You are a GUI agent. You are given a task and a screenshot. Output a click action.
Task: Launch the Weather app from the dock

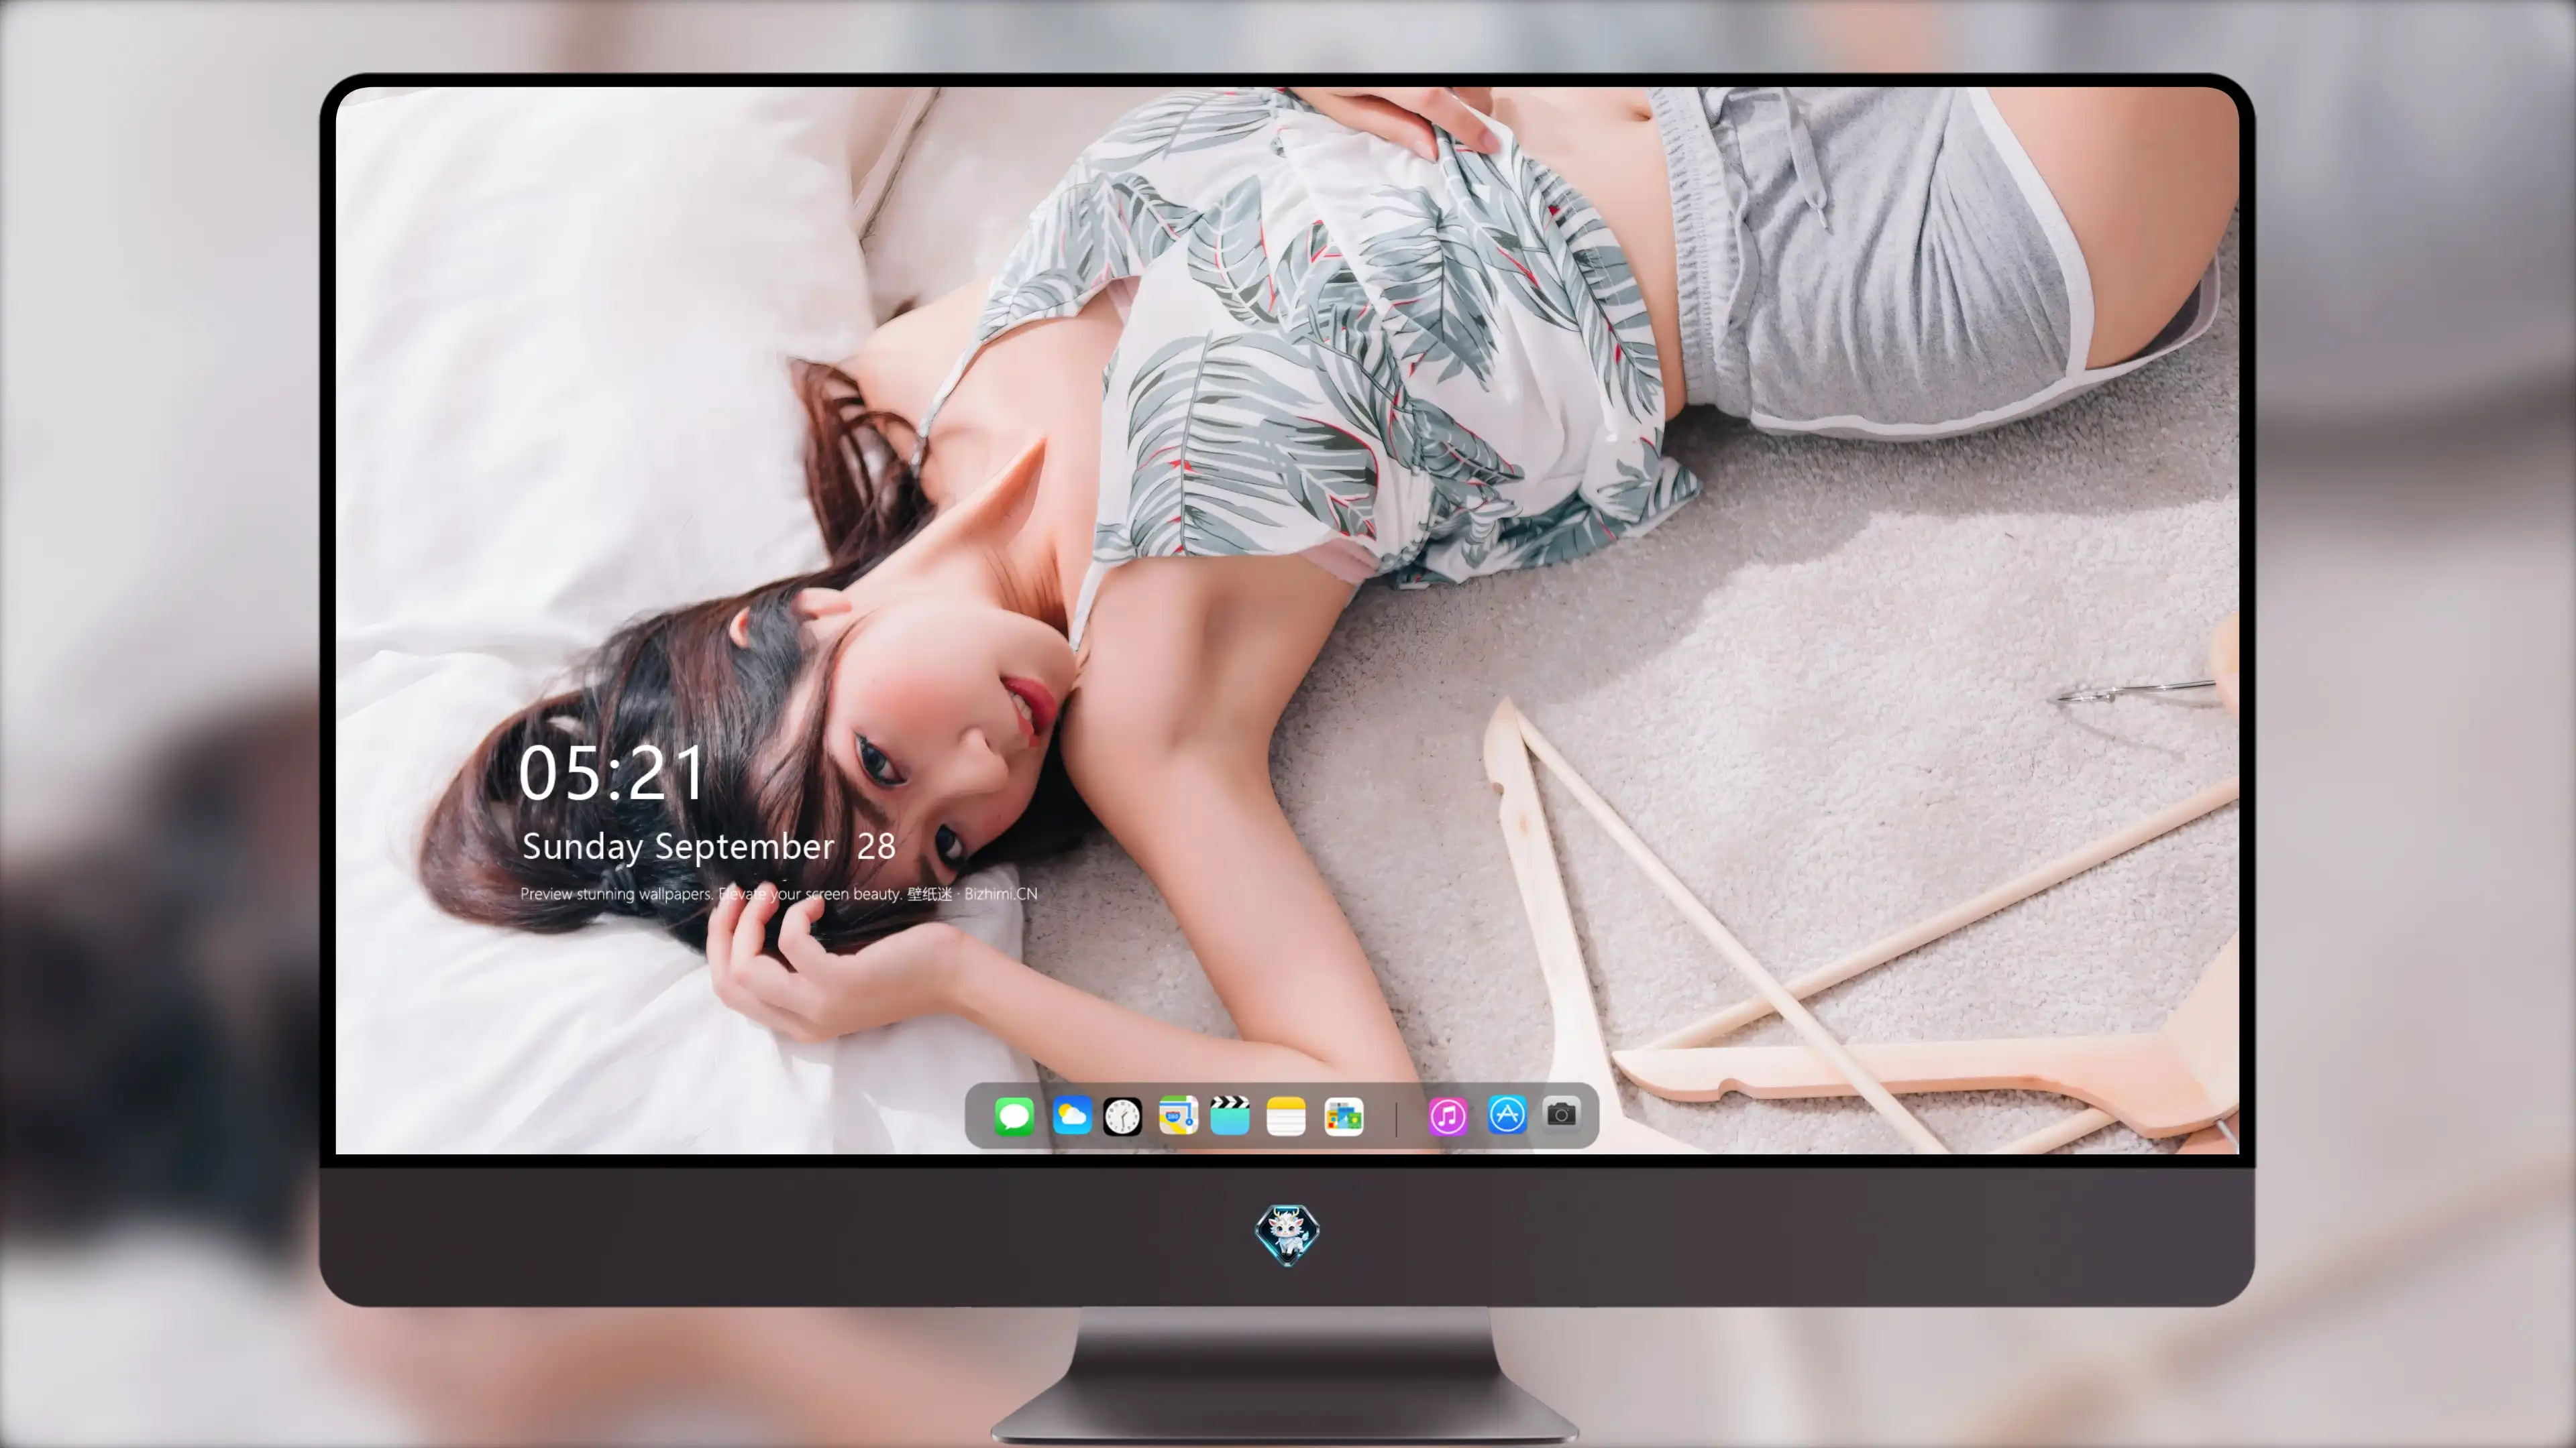click(1072, 1115)
